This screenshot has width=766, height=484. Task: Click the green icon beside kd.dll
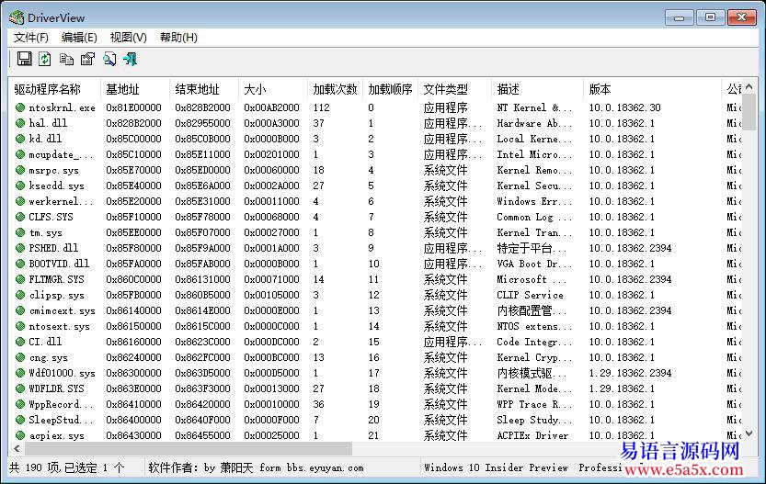pos(20,139)
